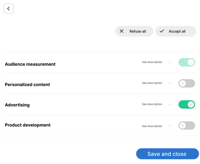
Task: Select the Personalized content heading
Action: pyautogui.click(x=27, y=85)
